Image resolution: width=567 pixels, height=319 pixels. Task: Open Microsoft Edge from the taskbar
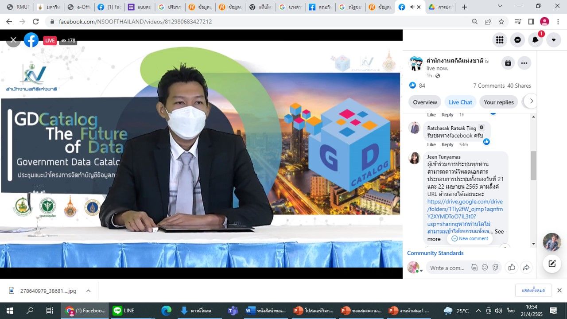click(x=166, y=310)
